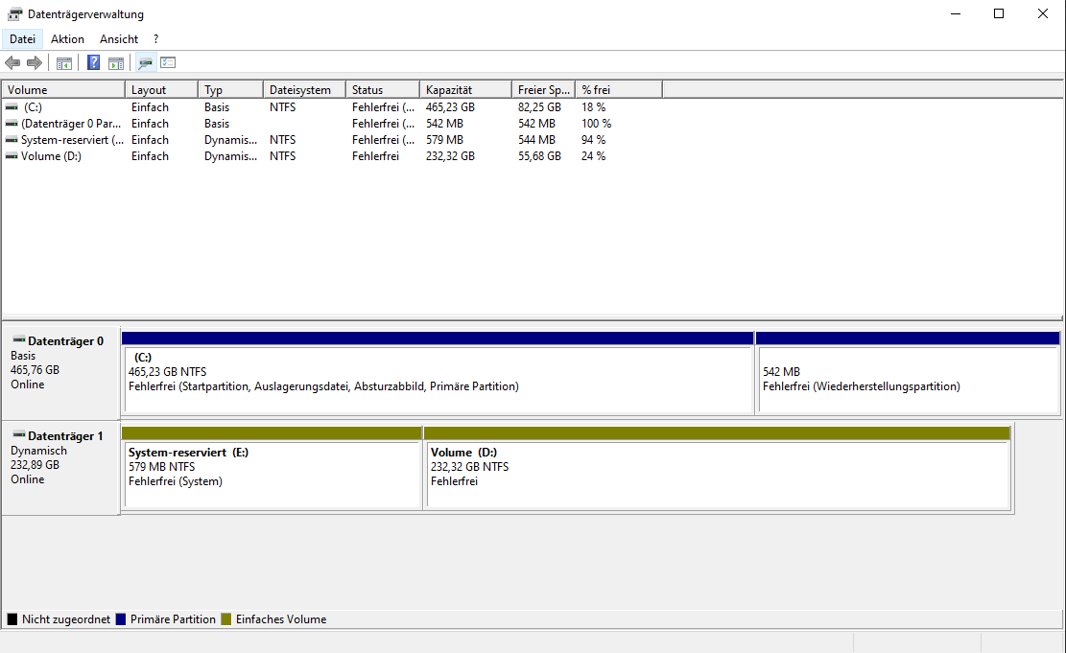Click the Back arrow toolbar icon
The image size is (1066, 653).
12,63
